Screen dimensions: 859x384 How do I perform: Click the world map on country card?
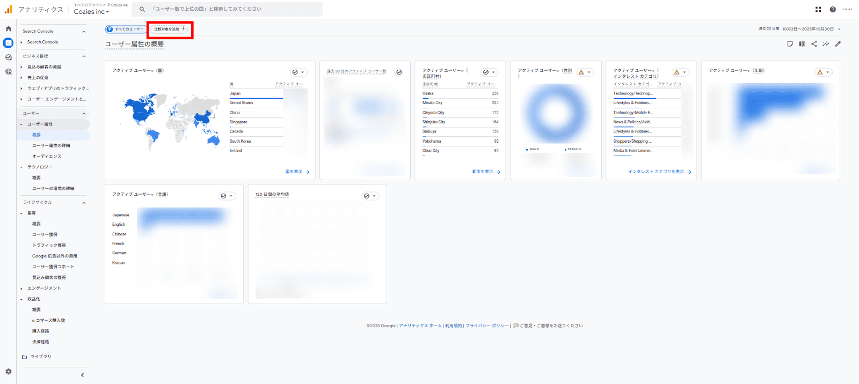[x=172, y=123]
